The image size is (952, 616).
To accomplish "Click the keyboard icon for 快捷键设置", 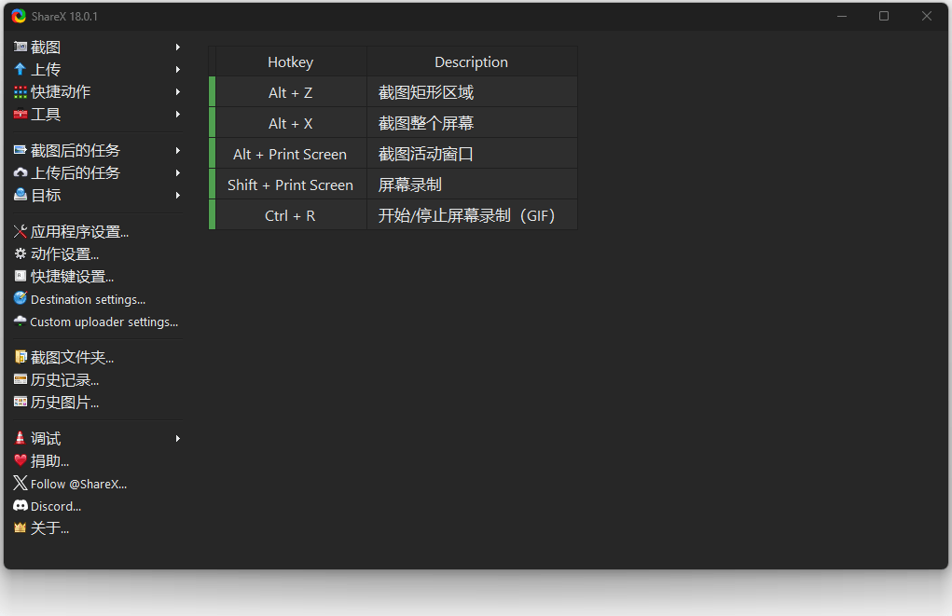I will coord(20,276).
